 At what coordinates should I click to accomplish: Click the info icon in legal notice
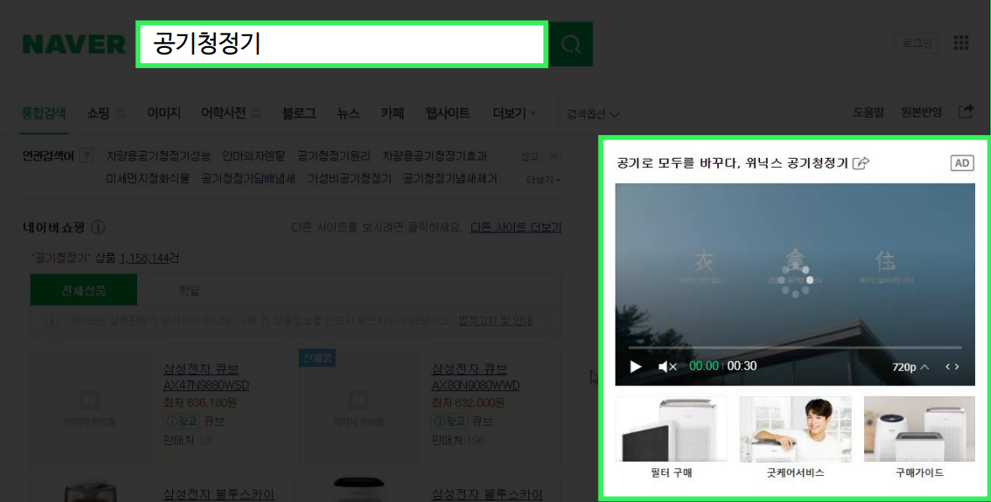[52, 321]
